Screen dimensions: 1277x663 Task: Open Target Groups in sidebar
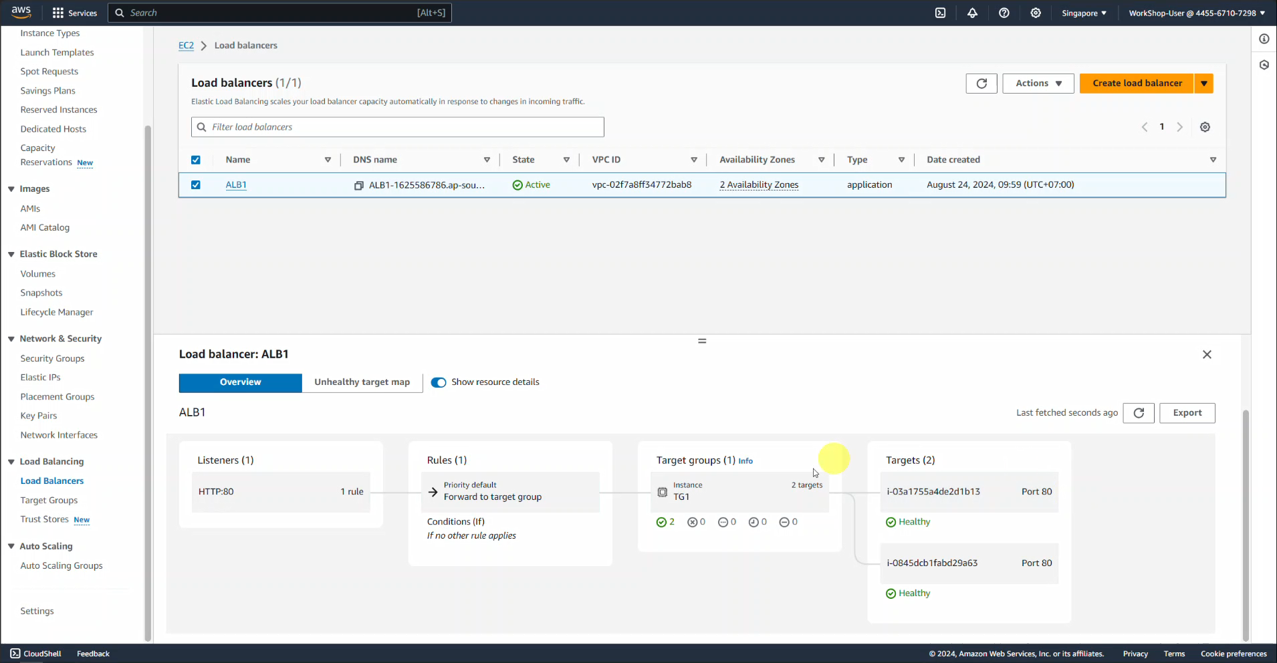click(x=49, y=500)
